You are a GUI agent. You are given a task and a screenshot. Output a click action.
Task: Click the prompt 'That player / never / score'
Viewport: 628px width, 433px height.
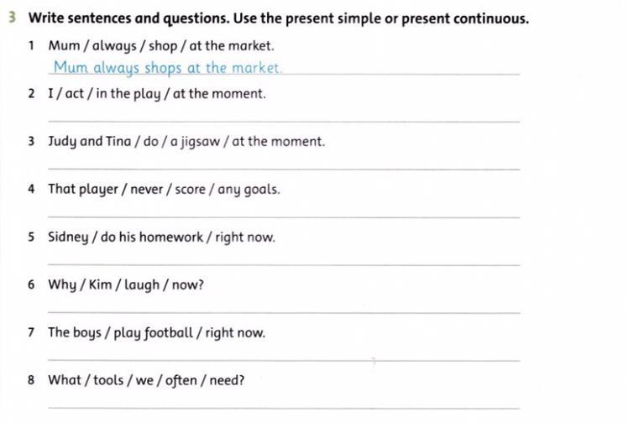(164, 190)
